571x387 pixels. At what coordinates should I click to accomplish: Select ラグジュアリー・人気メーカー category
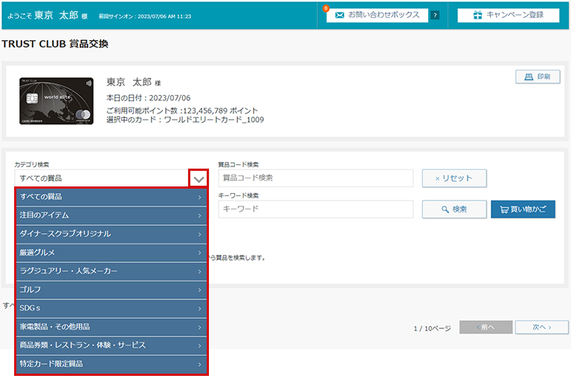pyautogui.click(x=111, y=271)
